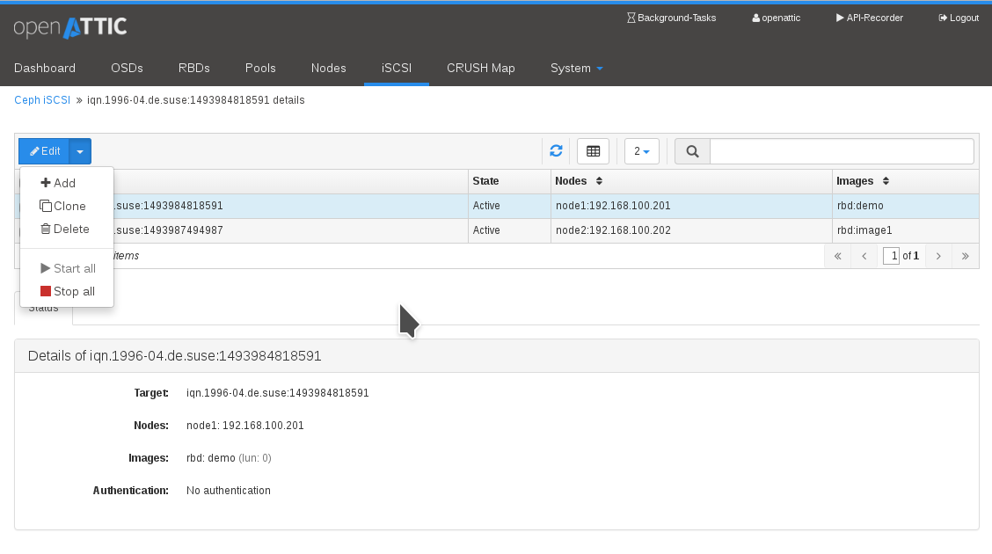The image size is (992, 554).
Task: Open the column visibility table icon
Action: point(593,151)
